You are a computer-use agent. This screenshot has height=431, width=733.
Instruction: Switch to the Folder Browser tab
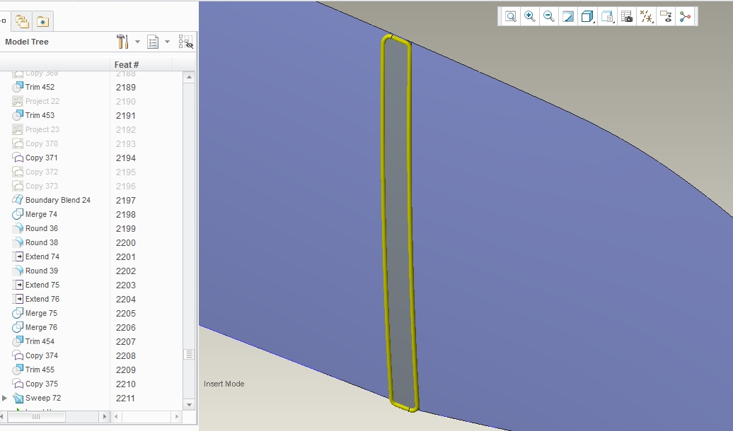point(22,21)
